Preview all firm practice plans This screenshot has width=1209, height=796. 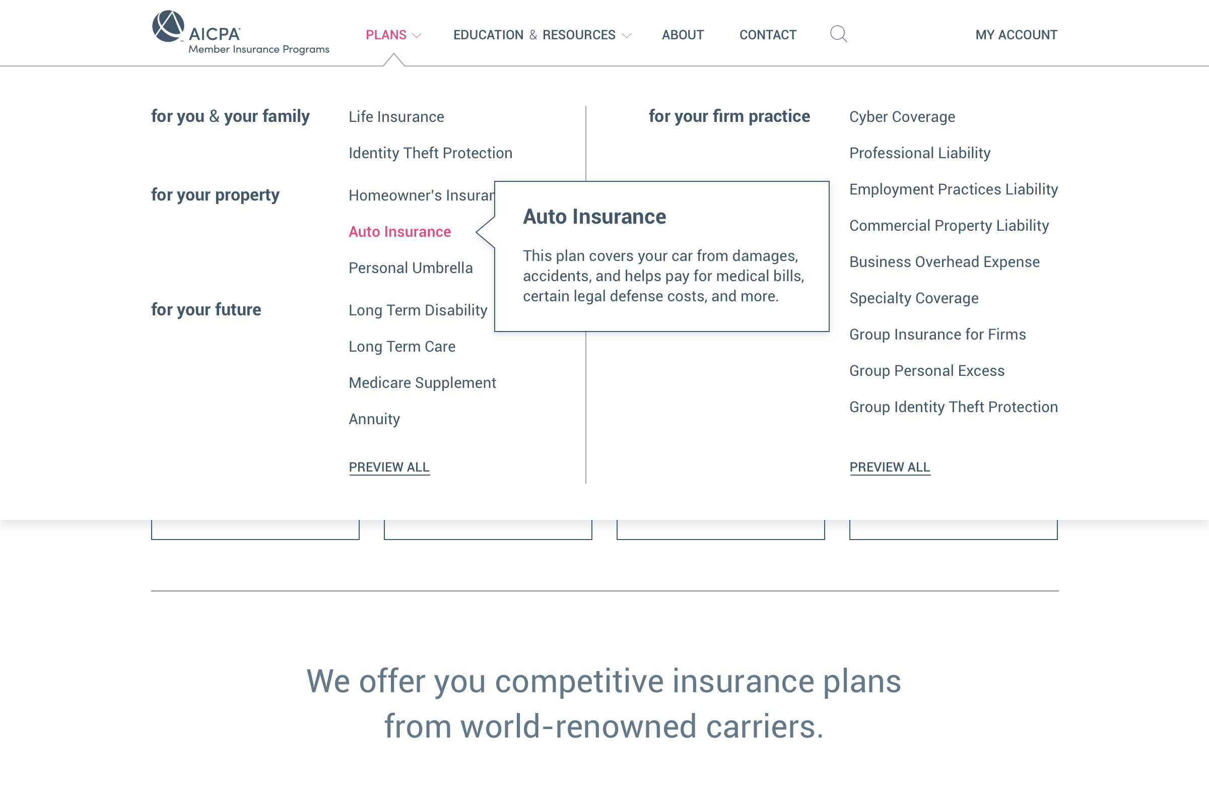tap(890, 467)
